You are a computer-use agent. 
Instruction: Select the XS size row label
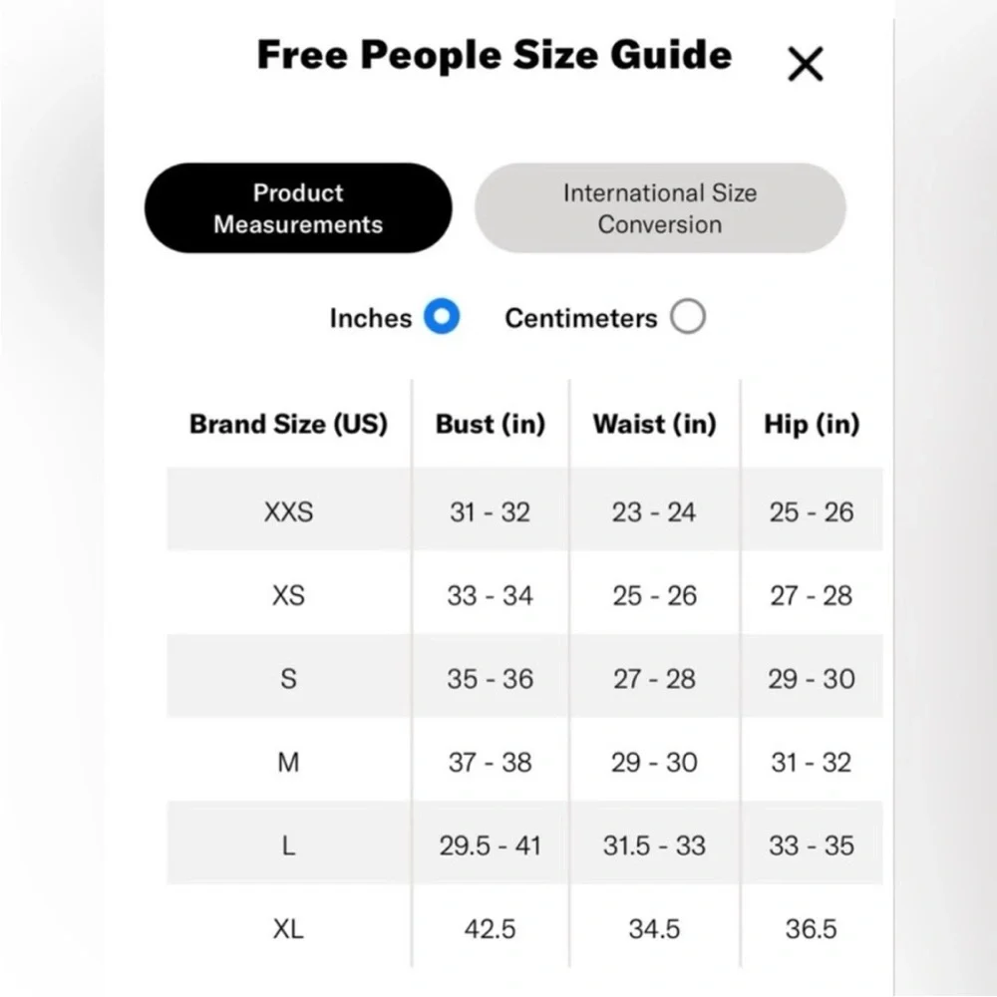click(289, 596)
